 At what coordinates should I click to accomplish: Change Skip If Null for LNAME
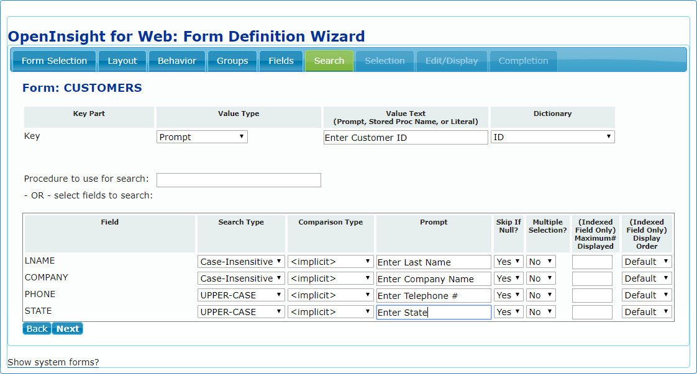pos(509,261)
